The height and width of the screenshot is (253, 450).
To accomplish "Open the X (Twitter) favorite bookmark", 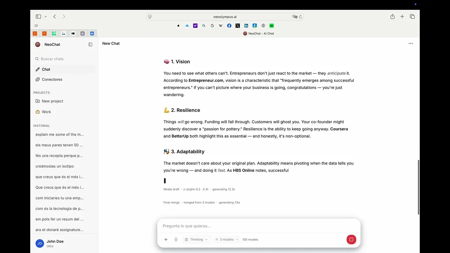I will [238, 26].
